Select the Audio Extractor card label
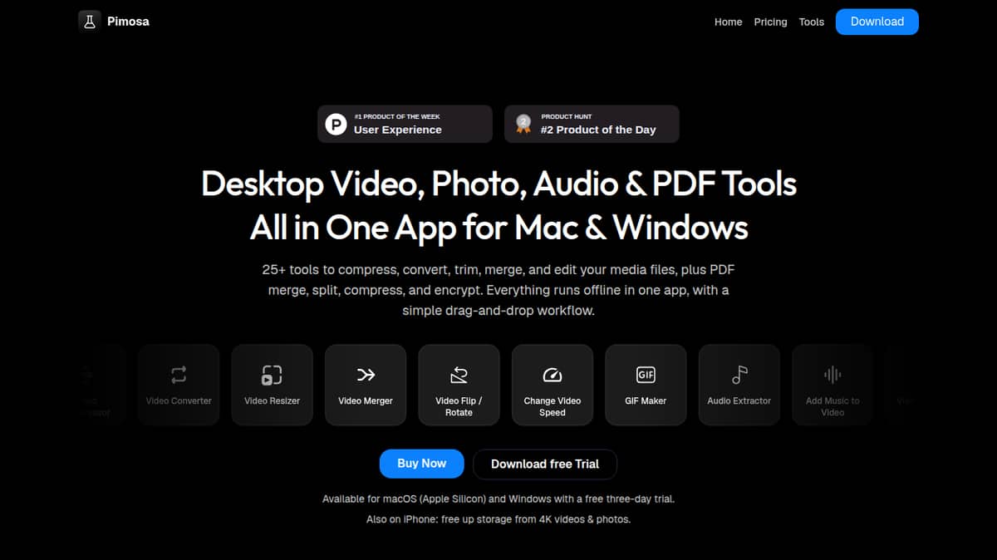 [x=739, y=400]
